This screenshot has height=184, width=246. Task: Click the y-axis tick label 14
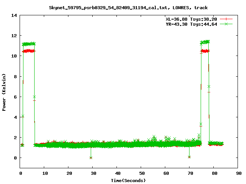tap(14, 15)
